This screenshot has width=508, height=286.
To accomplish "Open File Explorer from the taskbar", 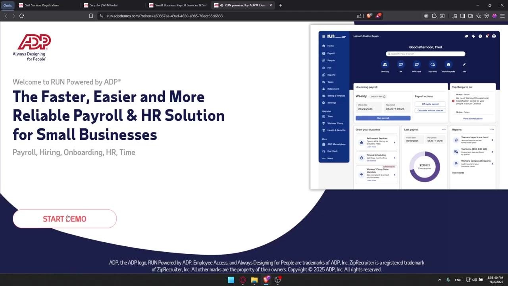I will coord(254,280).
